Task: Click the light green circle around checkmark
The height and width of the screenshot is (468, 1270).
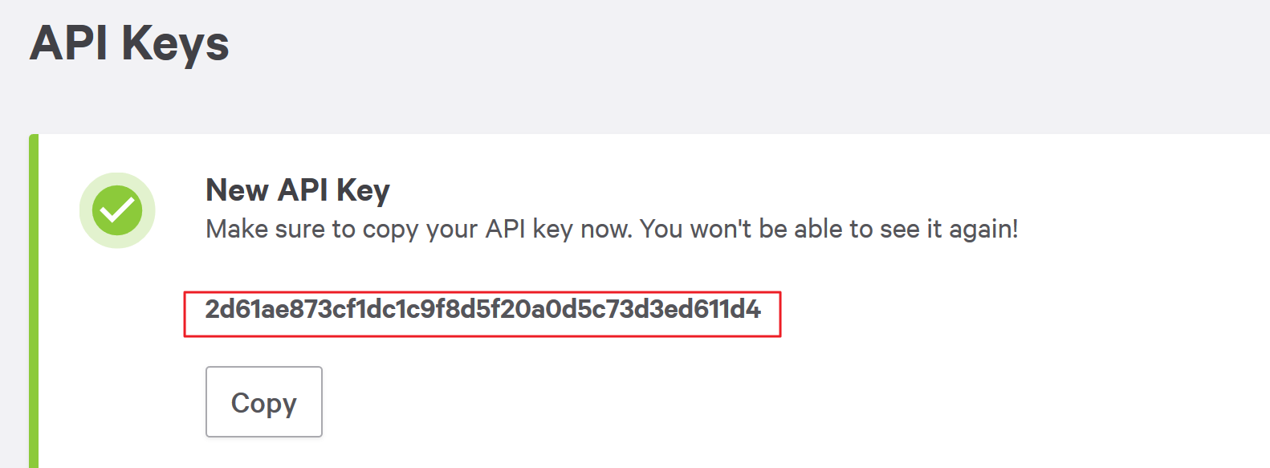Action: 117,210
